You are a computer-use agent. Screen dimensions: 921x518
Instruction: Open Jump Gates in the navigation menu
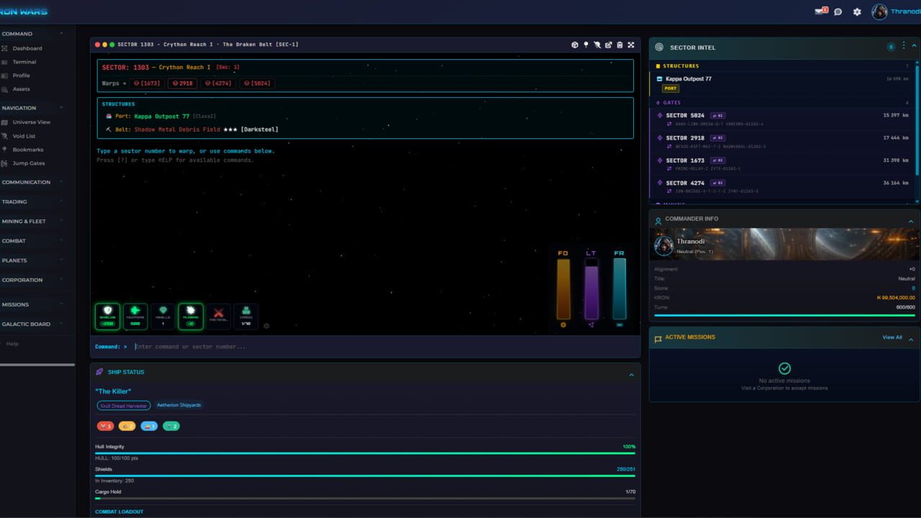coord(29,163)
